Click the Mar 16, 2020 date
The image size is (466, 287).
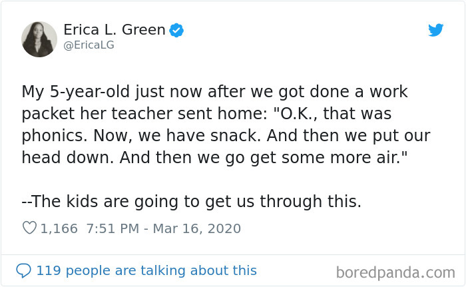coord(197,228)
